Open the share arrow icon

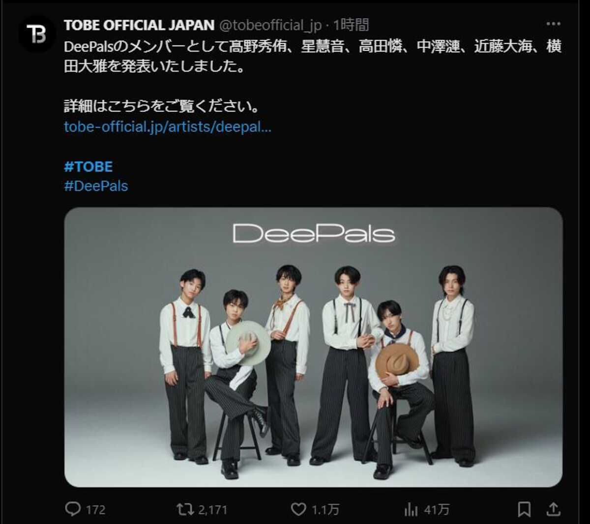click(x=554, y=509)
